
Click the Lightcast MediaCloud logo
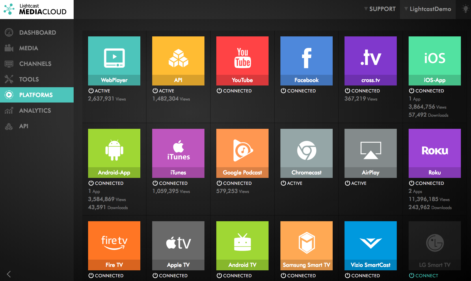37,10
